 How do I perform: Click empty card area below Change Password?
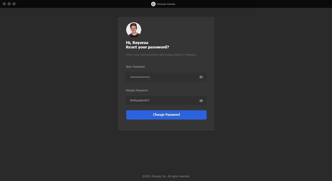(x=166, y=125)
